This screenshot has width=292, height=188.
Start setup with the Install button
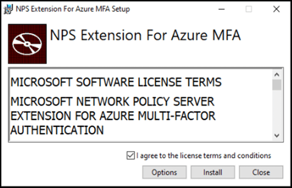pos(213,172)
